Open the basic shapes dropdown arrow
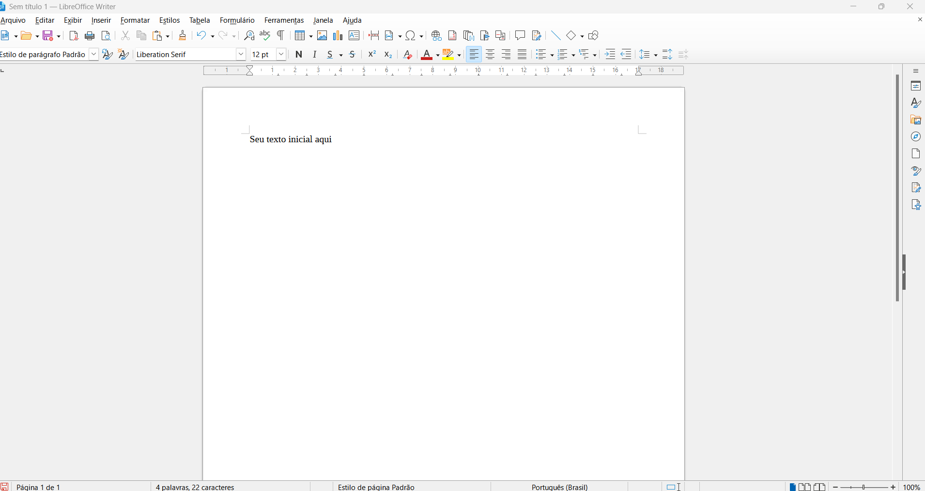This screenshot has height=491, width=925. (582, 36)
